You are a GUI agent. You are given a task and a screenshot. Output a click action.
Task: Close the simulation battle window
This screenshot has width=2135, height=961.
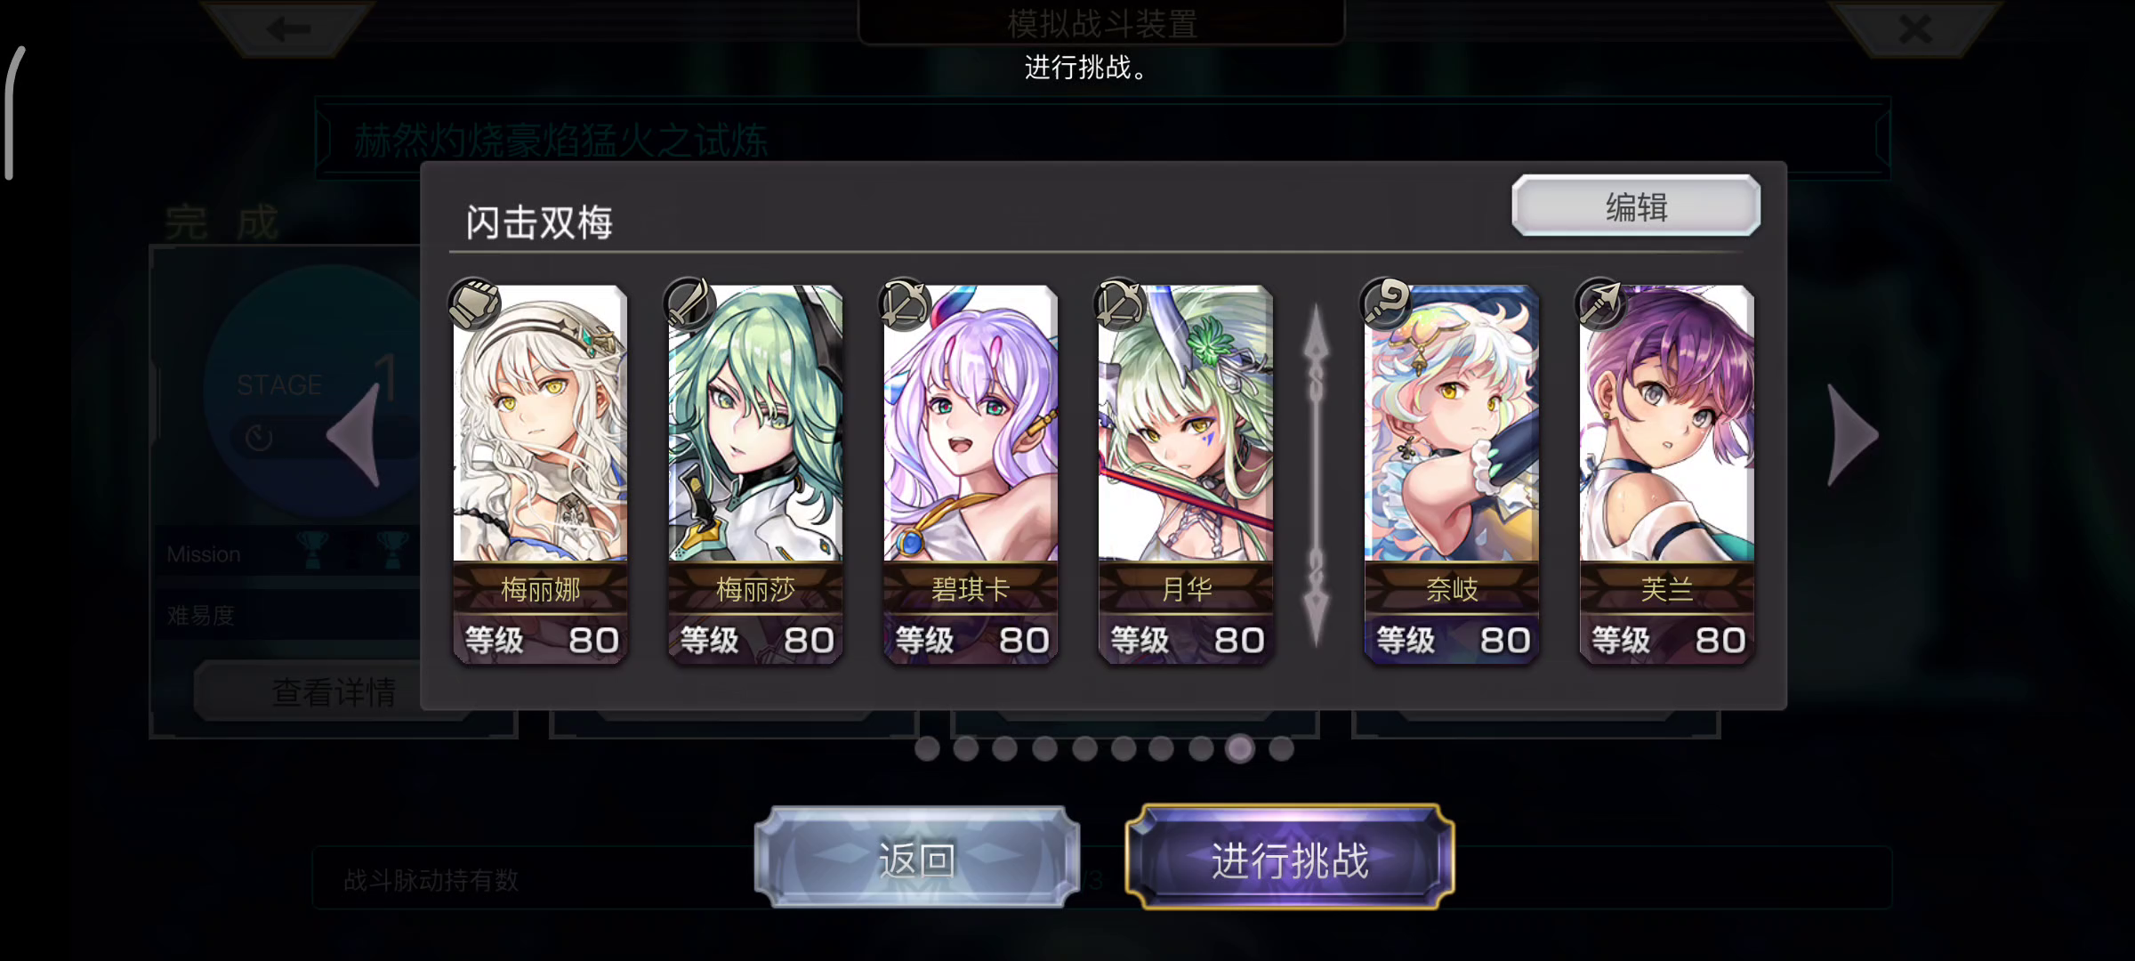coord(1914,28)
